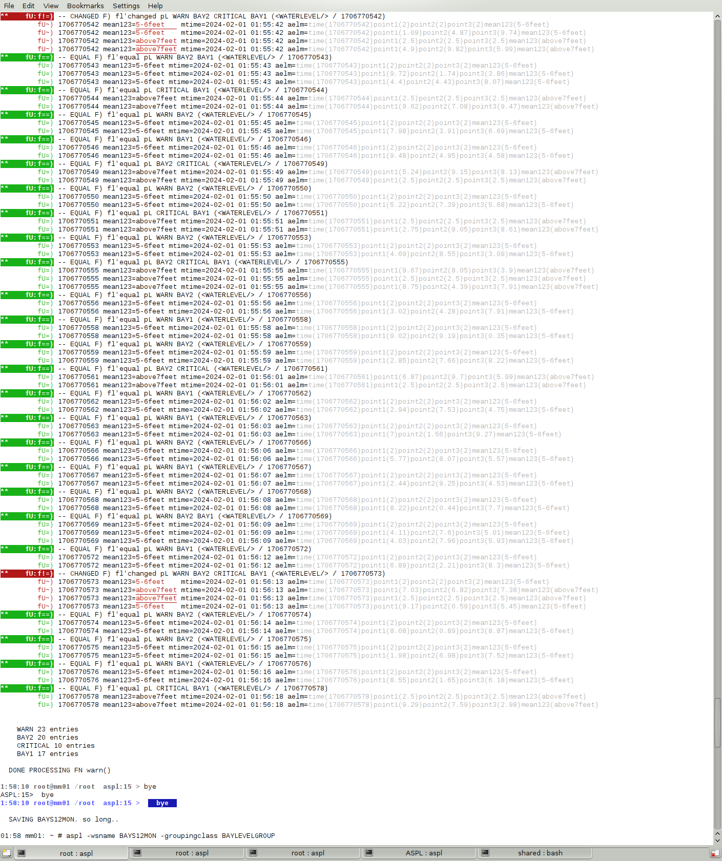Click the scroll-down arrow at scrollbar bottom
This screenshot has width=722, height=861.
point(717,841)
